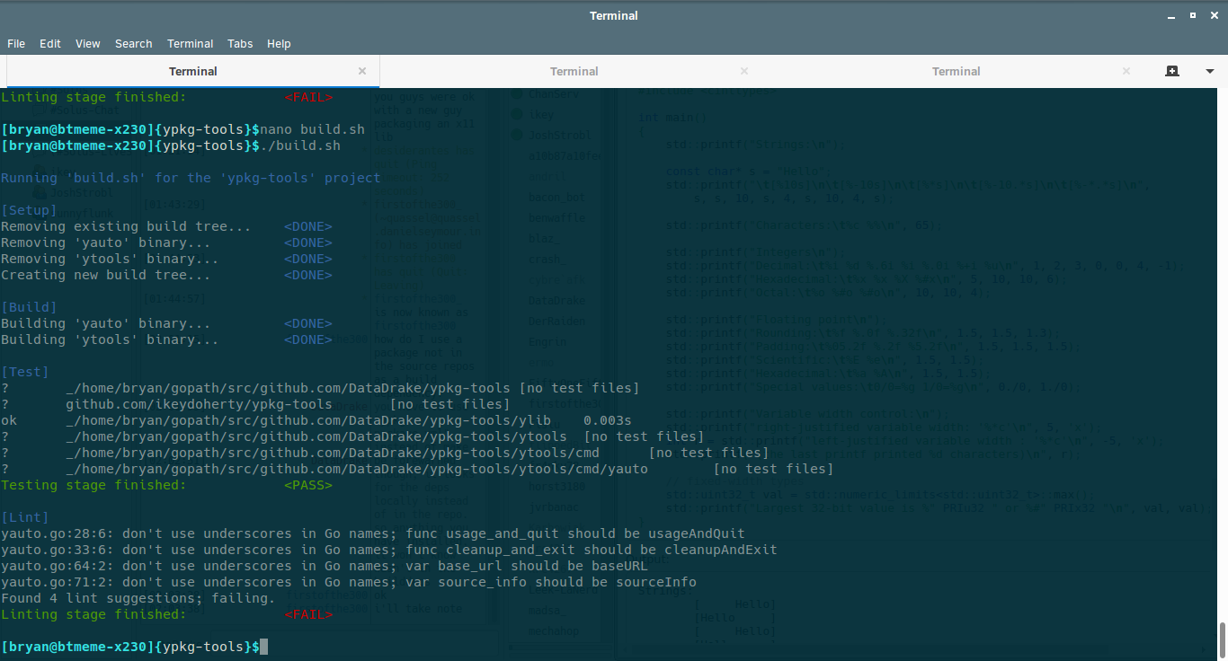Open the Edit menu
The image size is (1228, 661).
(x=50, y=43)
